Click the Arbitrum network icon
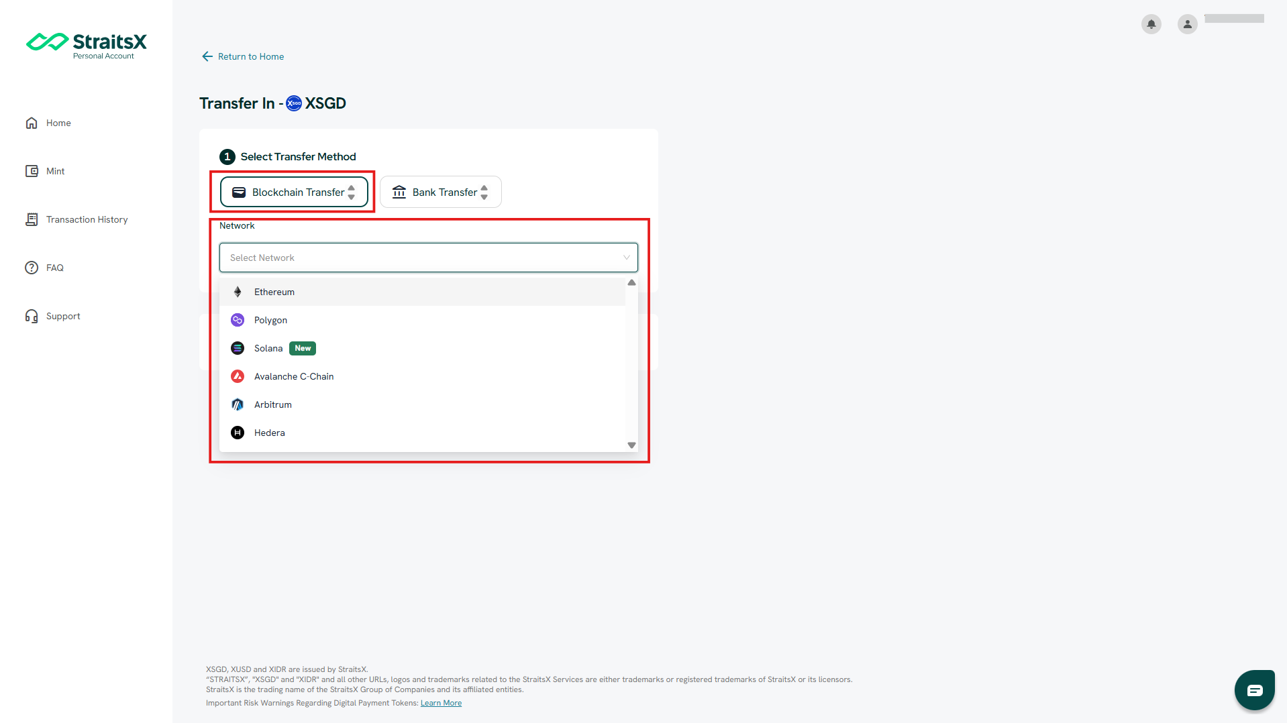1287x723 pixels. (238, 404)
